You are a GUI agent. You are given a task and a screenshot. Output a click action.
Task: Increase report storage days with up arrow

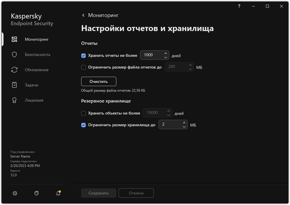(166, 53)
